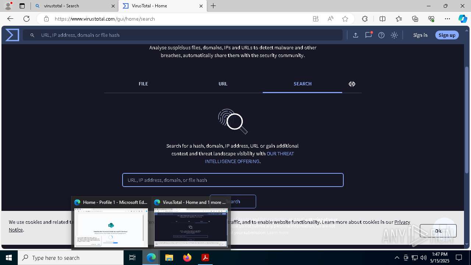Open the network tray icon

[x=415, y=258]
